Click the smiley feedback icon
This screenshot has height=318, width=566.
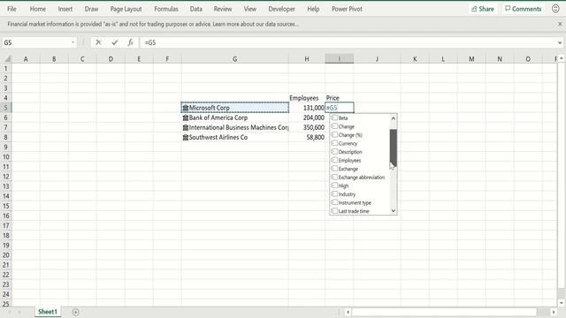[555, 9]
